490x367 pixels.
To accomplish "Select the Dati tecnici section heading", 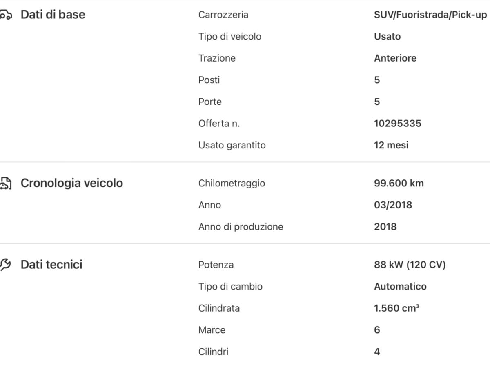I will coord(51,265).
